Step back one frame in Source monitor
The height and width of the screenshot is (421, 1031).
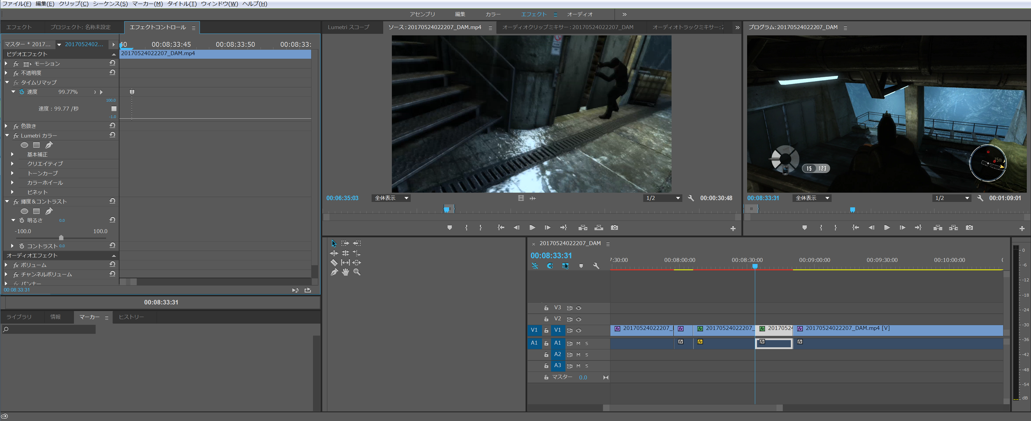tap(516, 227)
